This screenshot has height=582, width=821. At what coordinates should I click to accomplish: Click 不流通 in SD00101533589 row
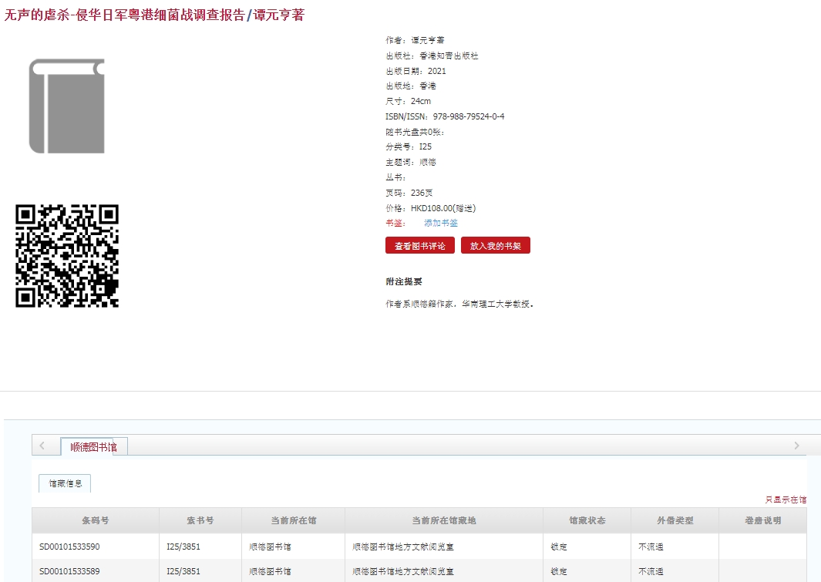coord(651,571)
